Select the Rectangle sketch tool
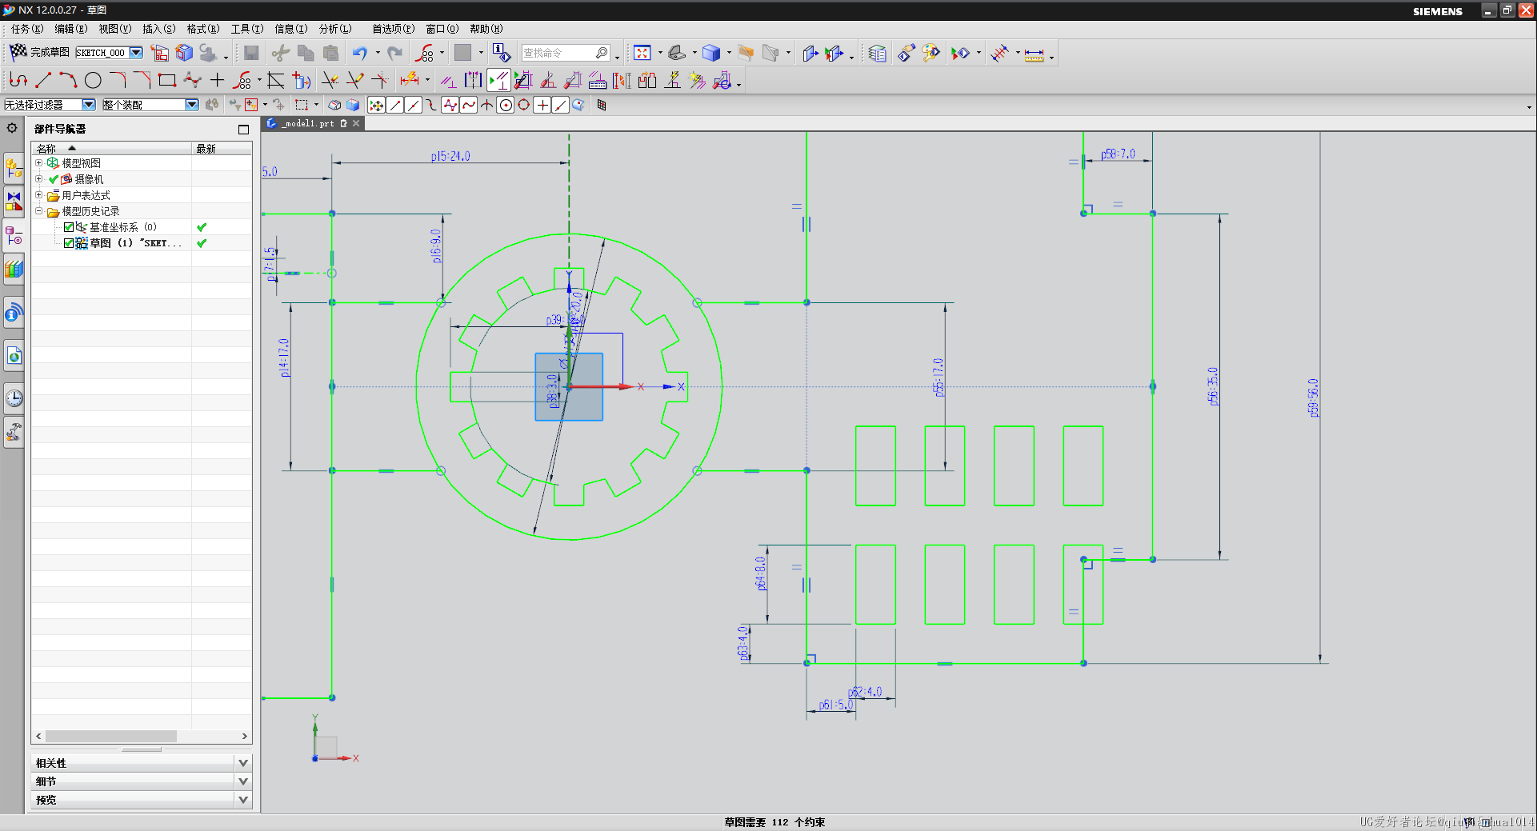The height and width of the screenshot is (831, 1537). [167, 80]
